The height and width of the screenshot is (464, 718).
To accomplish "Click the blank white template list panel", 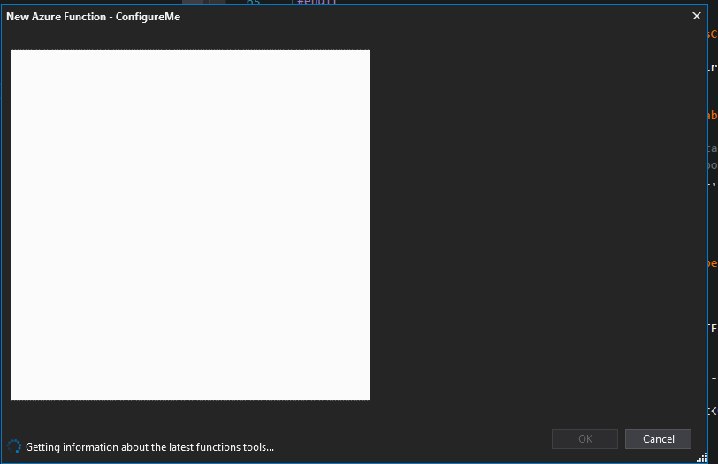I will tap(190, 225).
